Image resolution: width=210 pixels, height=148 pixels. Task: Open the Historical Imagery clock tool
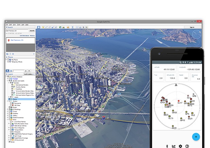tap(60, 27)
